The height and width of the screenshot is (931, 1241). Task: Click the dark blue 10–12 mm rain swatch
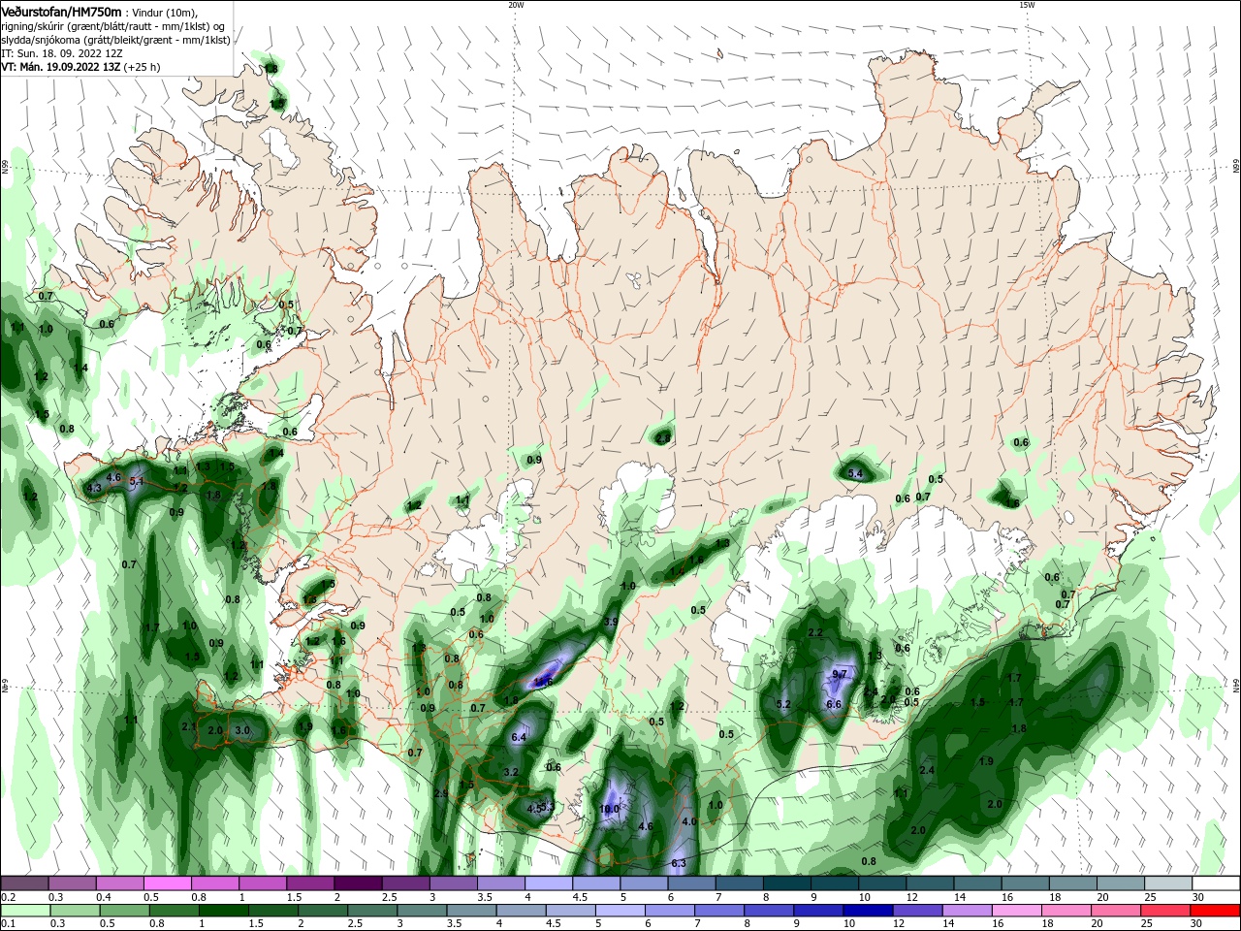pyautogui.click(x=866, y=910)
